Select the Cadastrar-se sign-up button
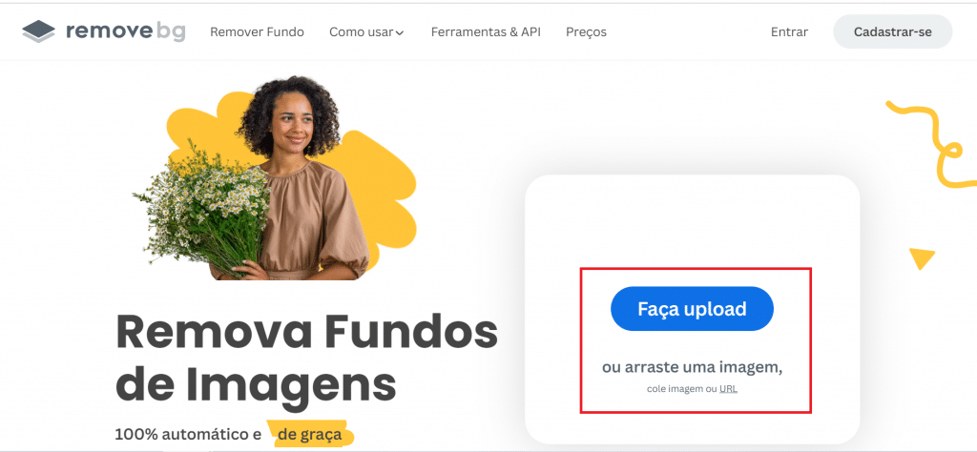977x452 pixels. tap(892, 31)
